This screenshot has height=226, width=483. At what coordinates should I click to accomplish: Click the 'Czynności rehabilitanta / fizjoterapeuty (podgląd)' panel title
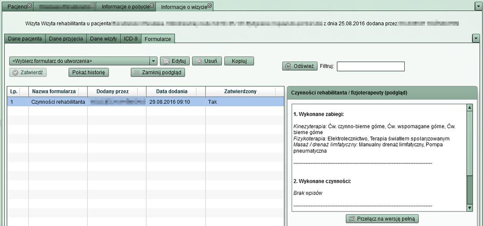coord(349,93)
